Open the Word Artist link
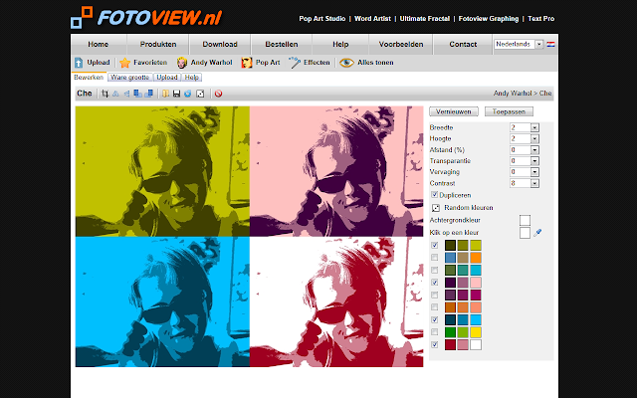 (x=372, y=19)
